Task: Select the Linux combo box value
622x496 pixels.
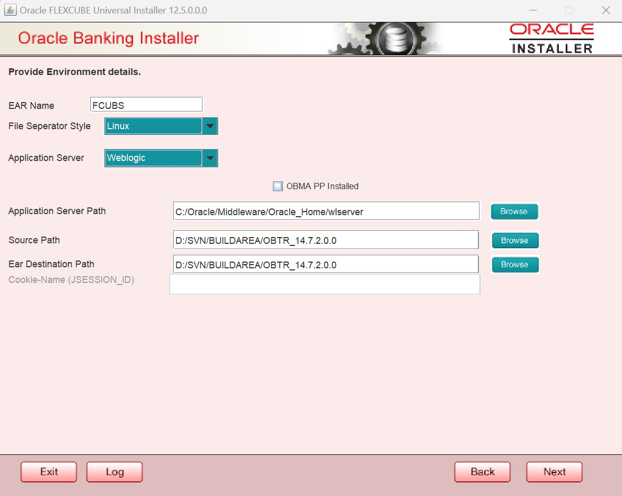Action: click(x=153, y=127)
